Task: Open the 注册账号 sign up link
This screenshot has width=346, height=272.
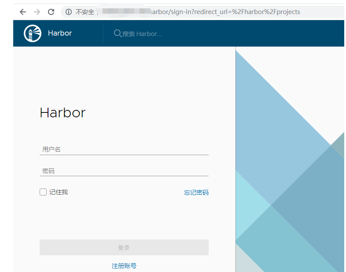Action: 124,266
